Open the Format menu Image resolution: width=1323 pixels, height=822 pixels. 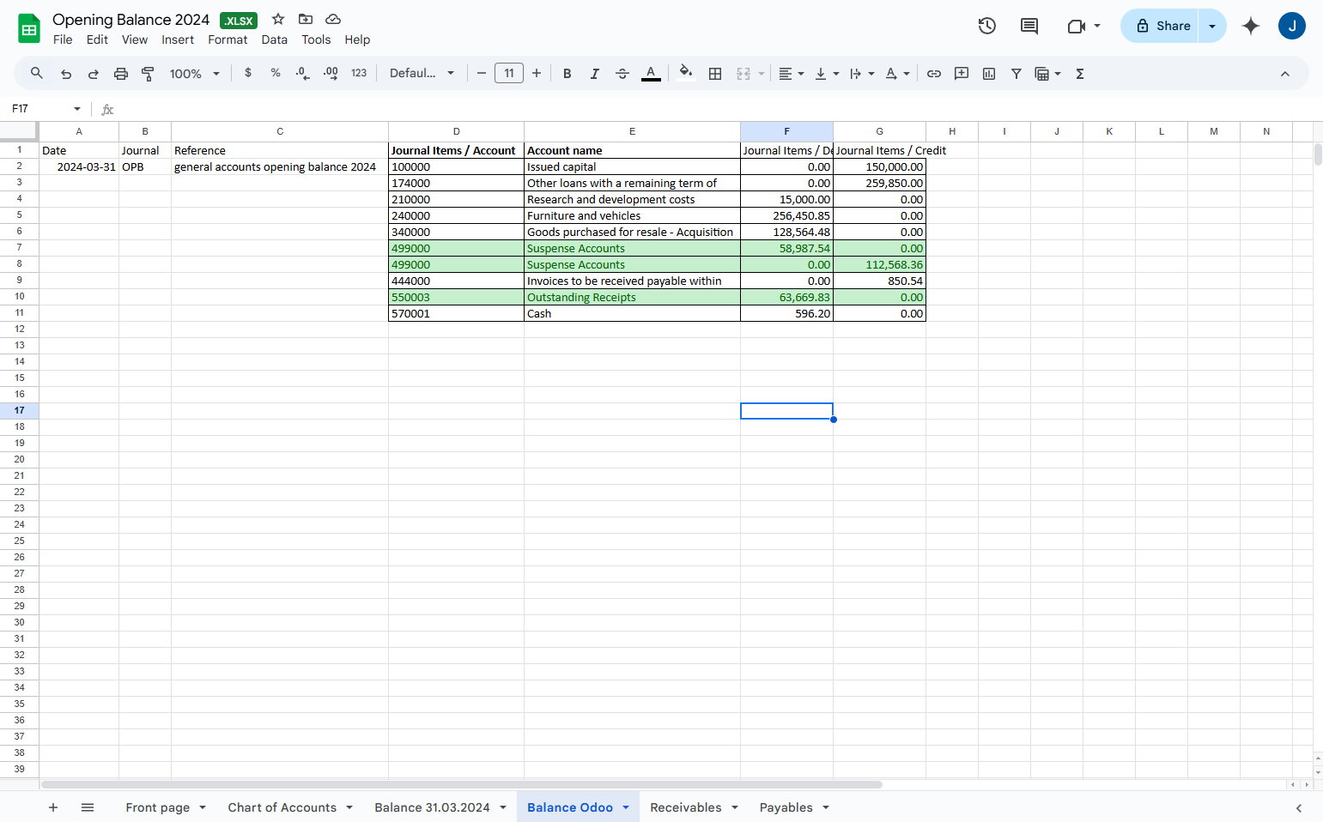[228, 39]
